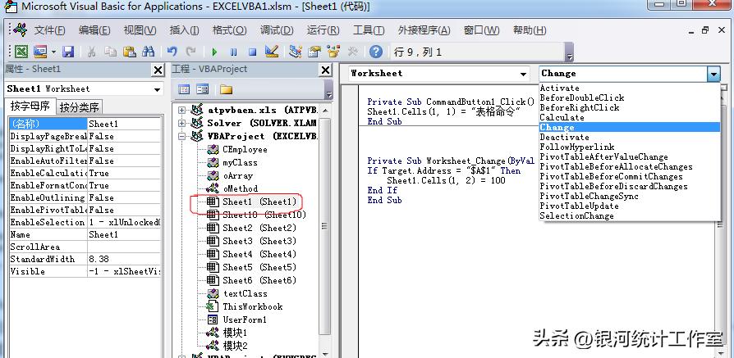734x358 pixels.
Task: Close the 属性 - Sheet1 properties panel
Action: click(x=158, y=70)
